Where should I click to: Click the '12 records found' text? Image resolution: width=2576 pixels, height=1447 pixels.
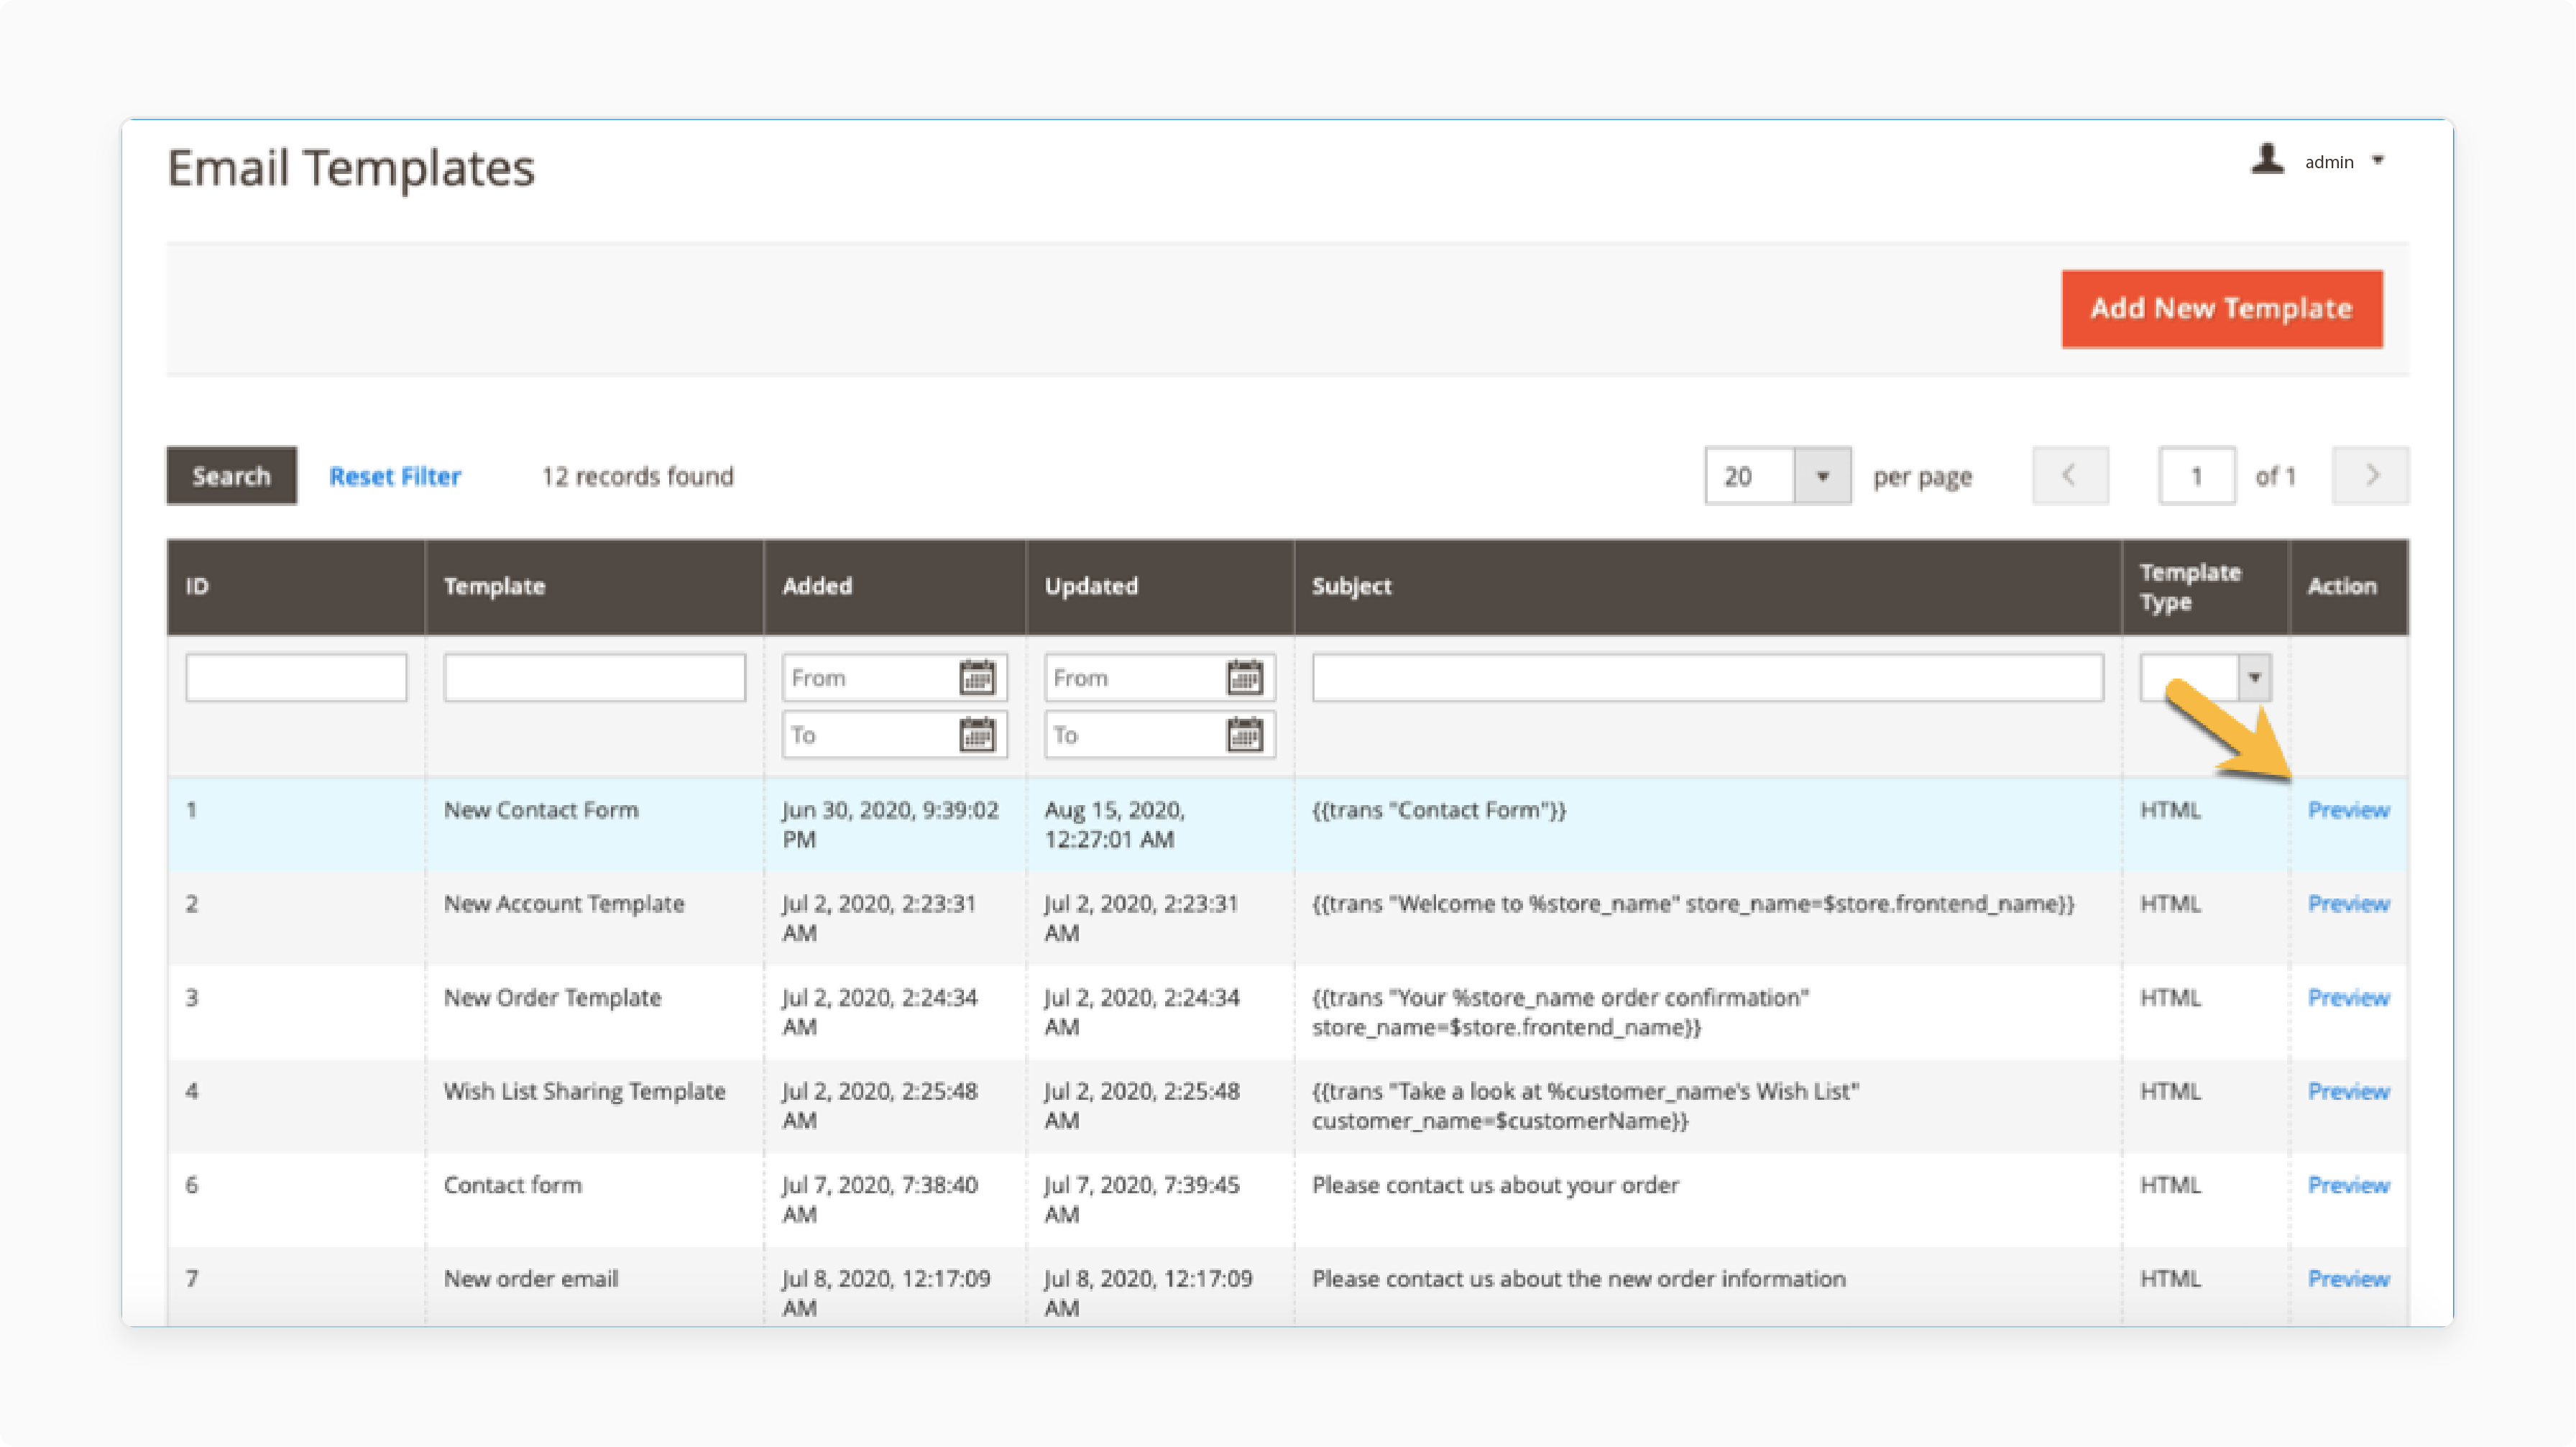tap(637, 476)
